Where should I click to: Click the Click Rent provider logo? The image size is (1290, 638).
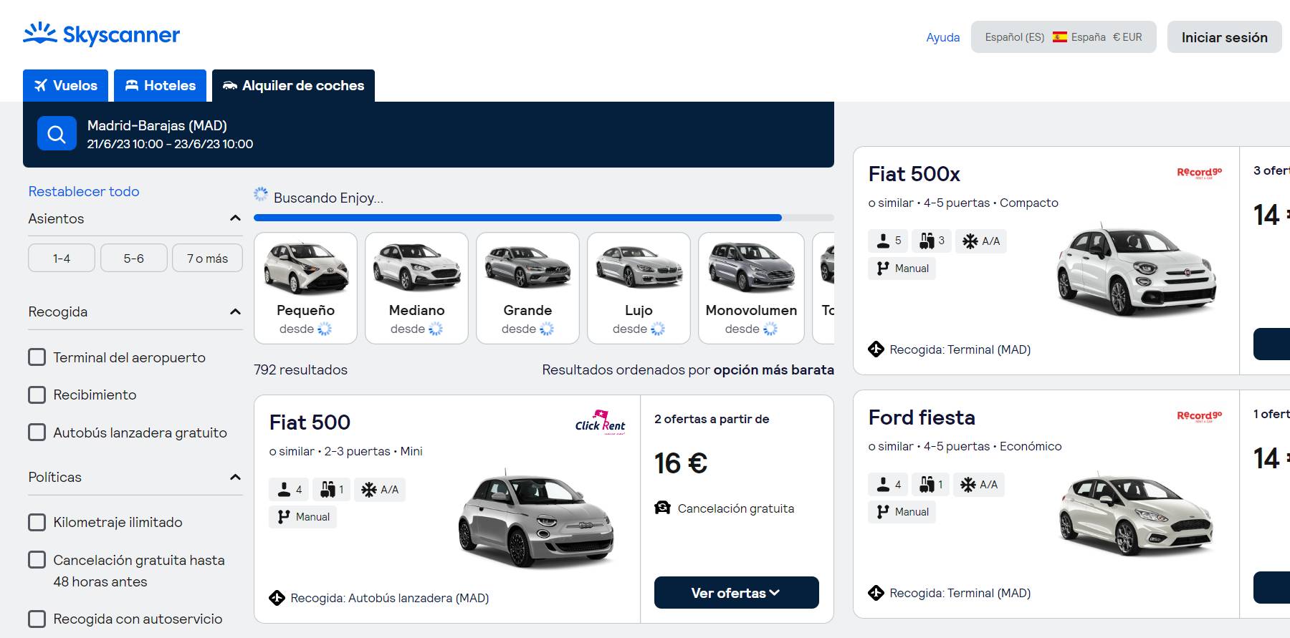[600, 422]
